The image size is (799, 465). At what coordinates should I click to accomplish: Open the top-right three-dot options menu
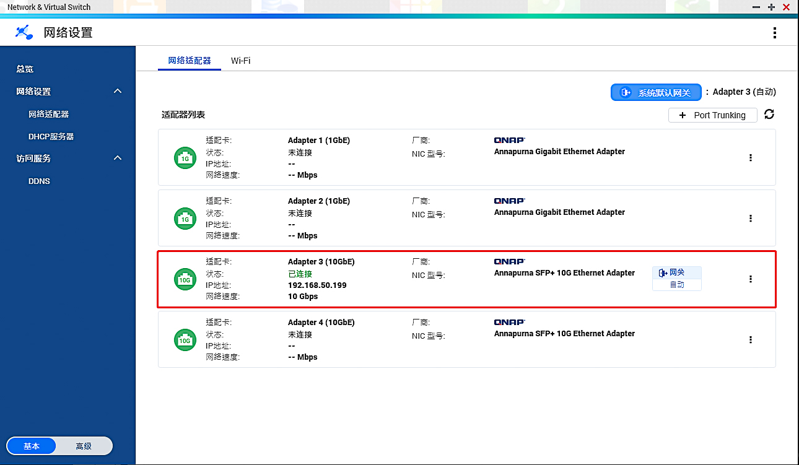coord(774,33)
